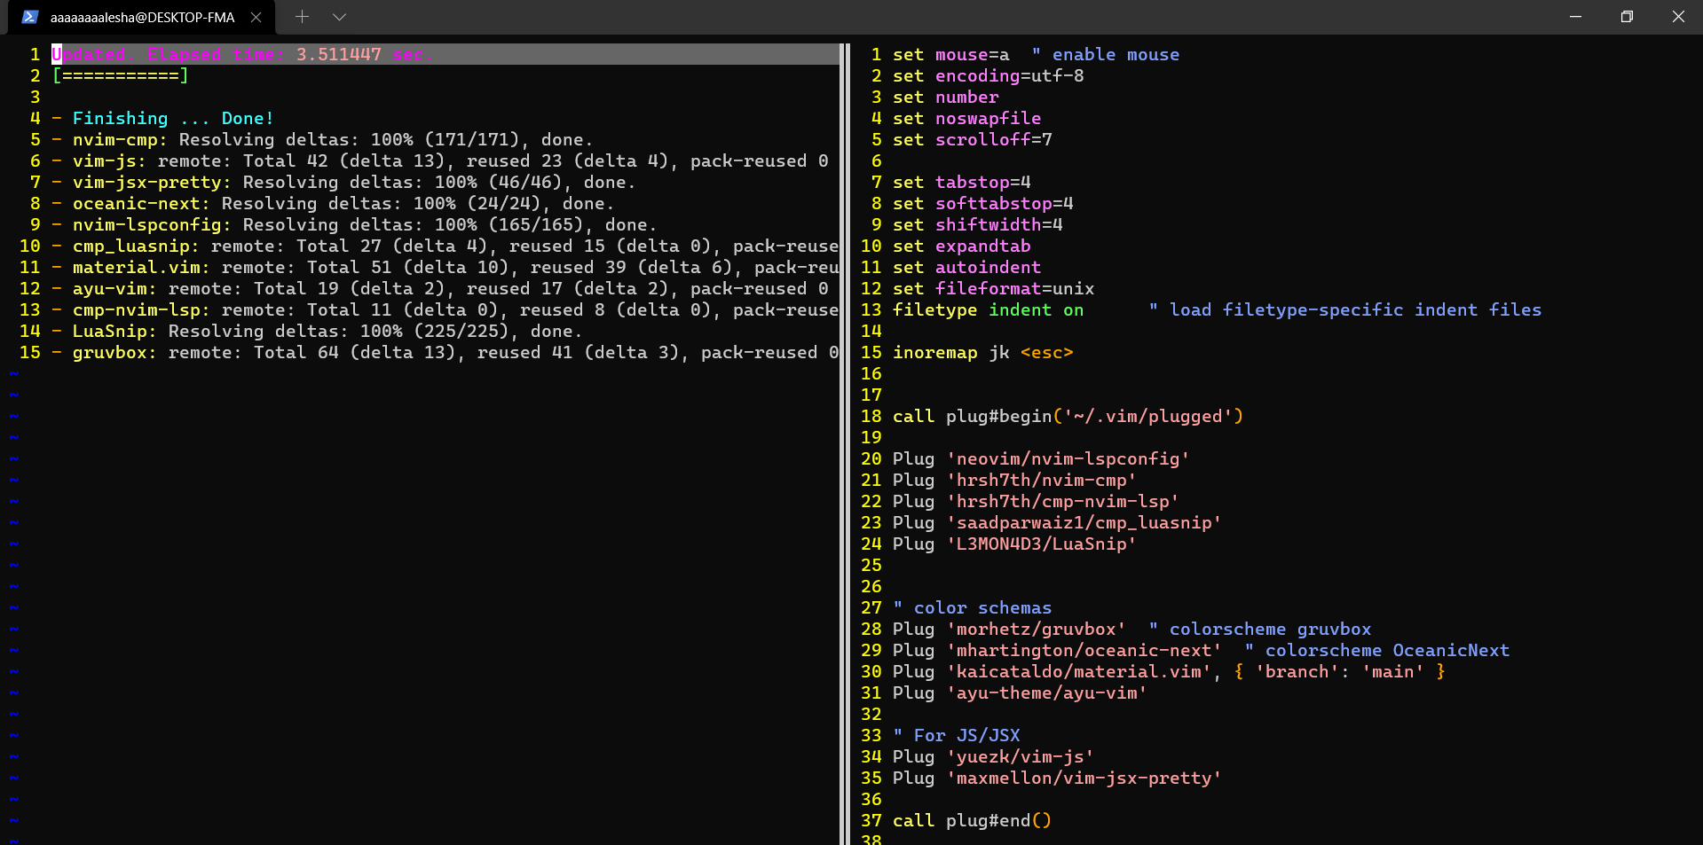
Task: Click the '" For JS/JSX' comment
Action: (x=956, y=736)
